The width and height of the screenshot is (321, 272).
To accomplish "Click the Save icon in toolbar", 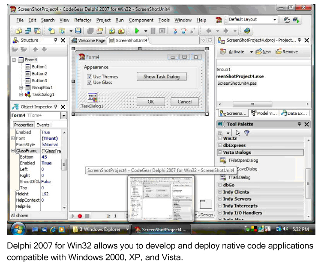I will [78, 31].
